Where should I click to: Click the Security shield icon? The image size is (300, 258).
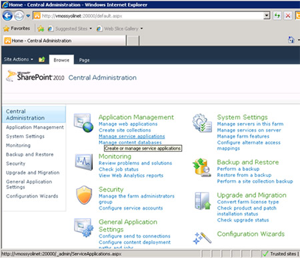[x=84, y=195]
